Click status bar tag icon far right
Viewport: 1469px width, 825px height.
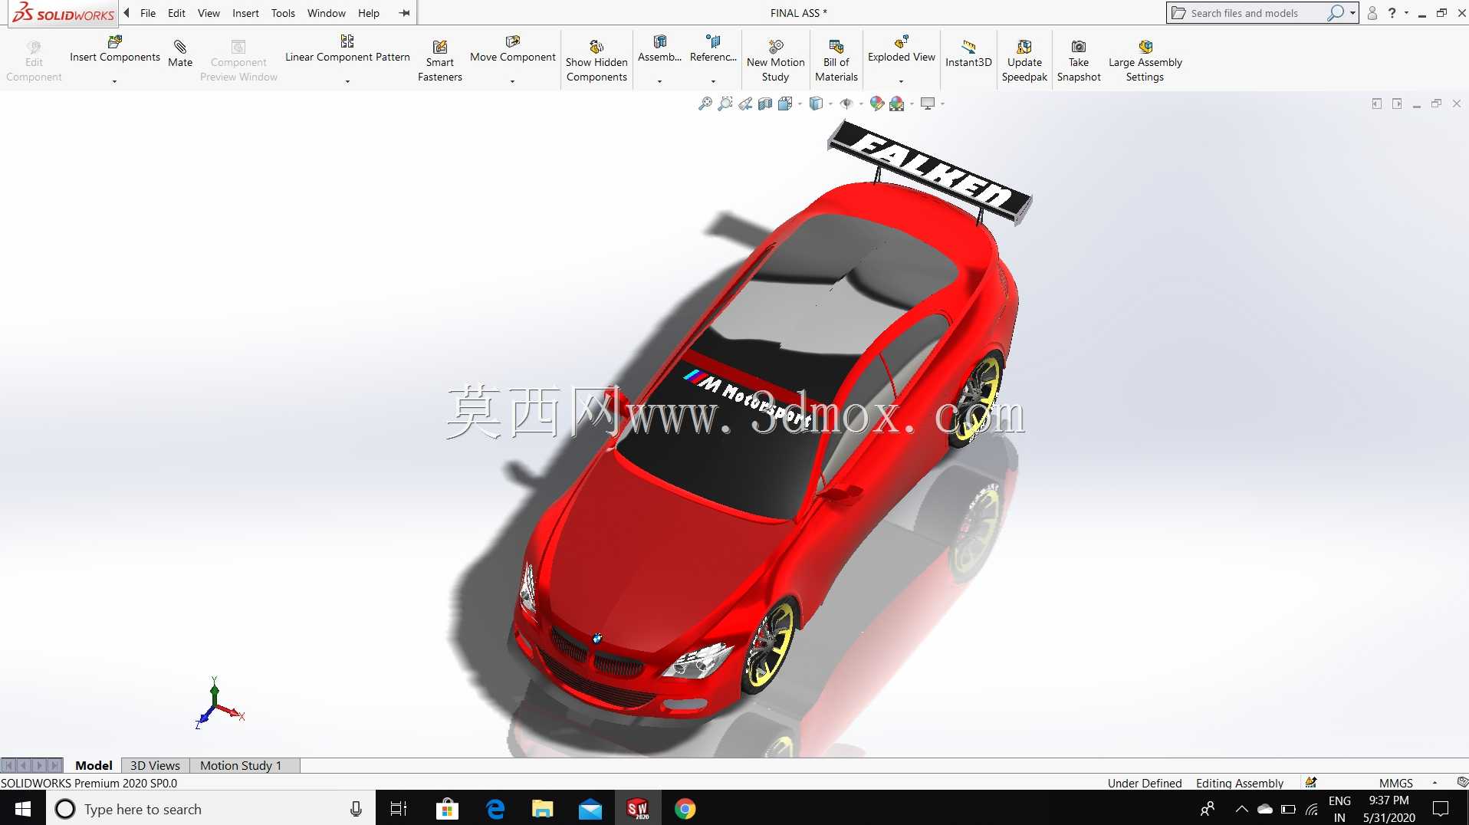click(x=1462, y=783)
